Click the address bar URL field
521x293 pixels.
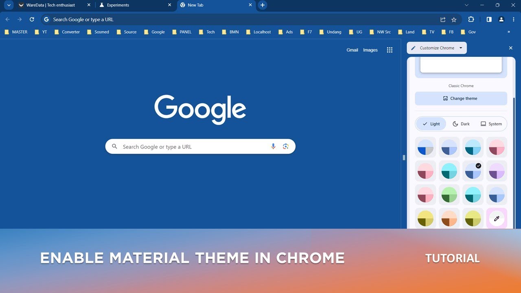point(250,20)
